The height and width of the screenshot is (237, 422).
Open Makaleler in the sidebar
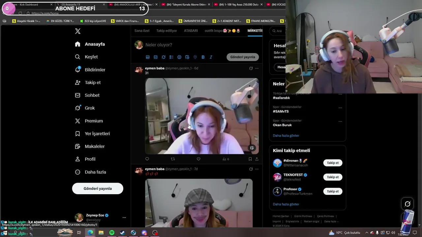(90, 146)
